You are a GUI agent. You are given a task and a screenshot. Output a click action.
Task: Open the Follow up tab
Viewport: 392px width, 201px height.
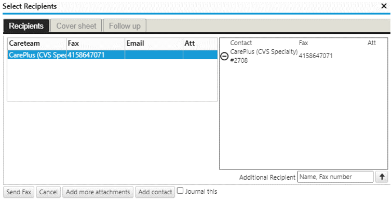point(125,26)
